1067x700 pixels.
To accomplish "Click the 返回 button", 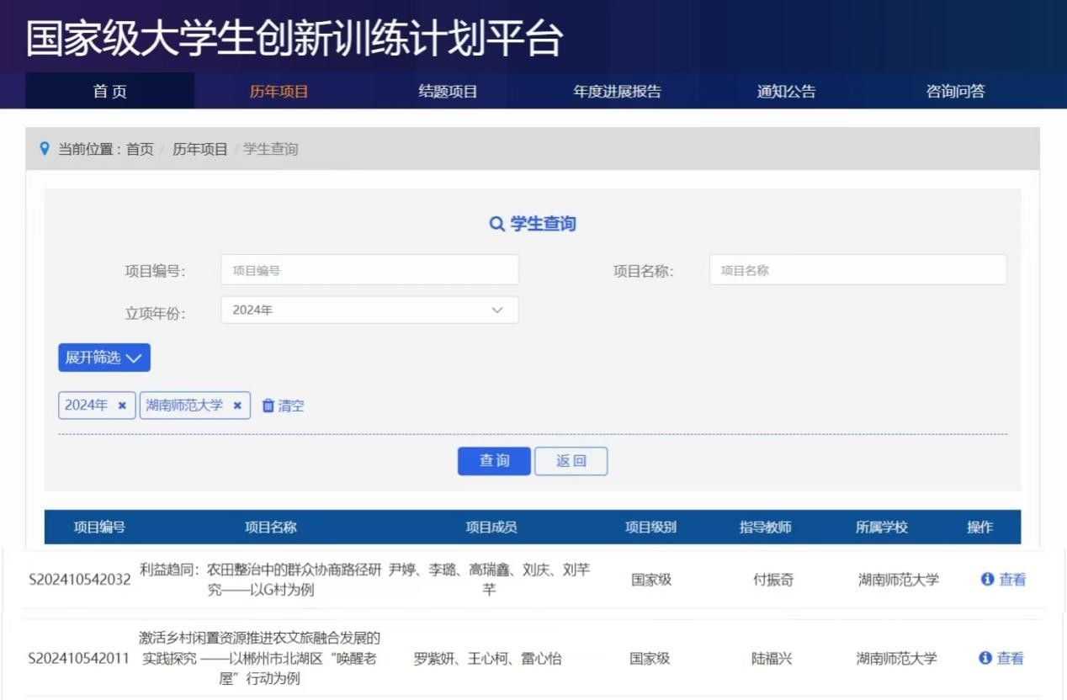I will point(571,461).
